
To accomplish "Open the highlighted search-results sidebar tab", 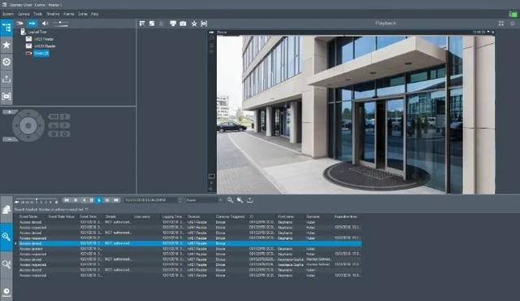I will (x=6, y=237).
